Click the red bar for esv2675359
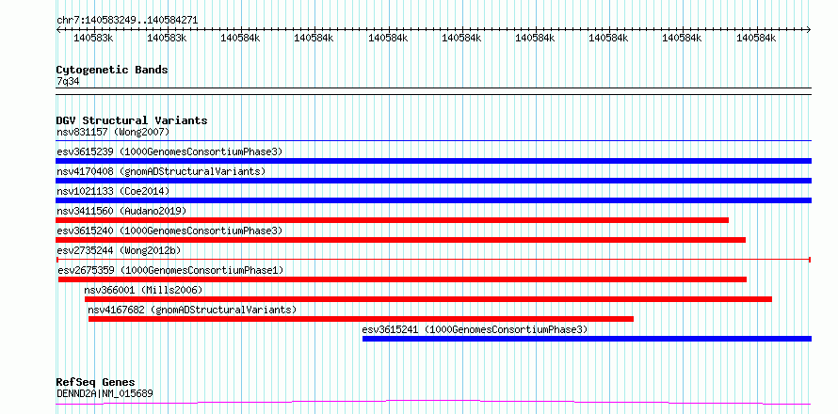Screen dimensions: 838x414 tap(402, 279)
